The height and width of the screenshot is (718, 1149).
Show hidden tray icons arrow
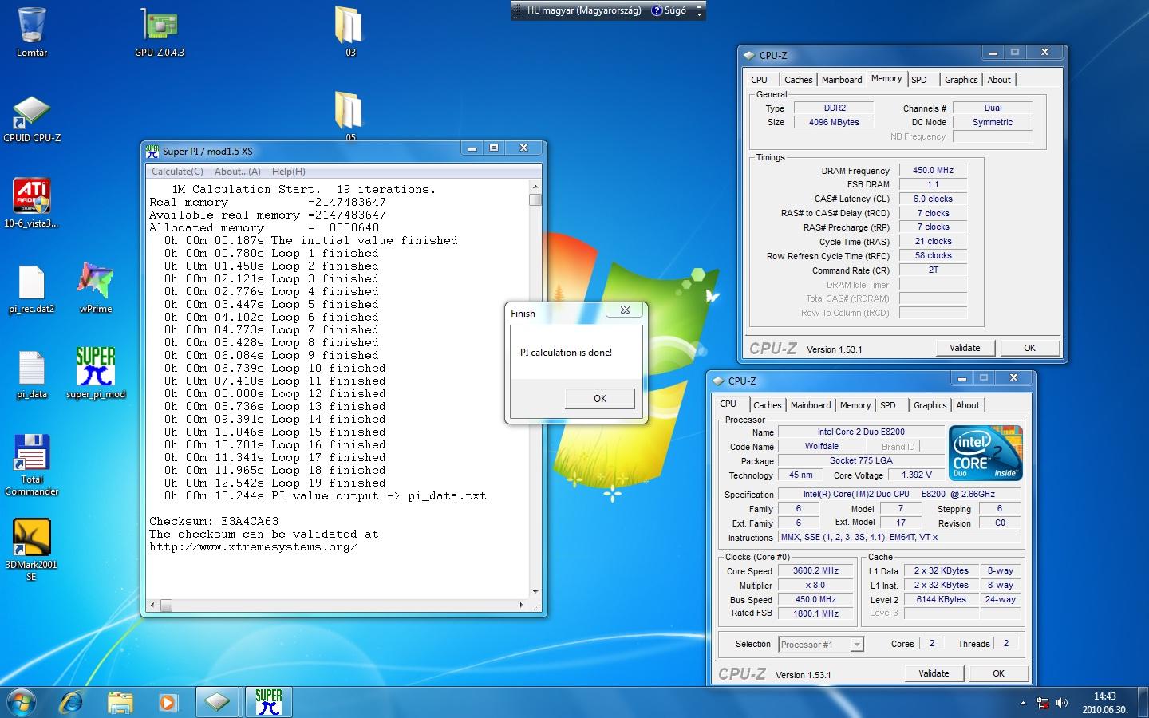[x=1023, y=703]
